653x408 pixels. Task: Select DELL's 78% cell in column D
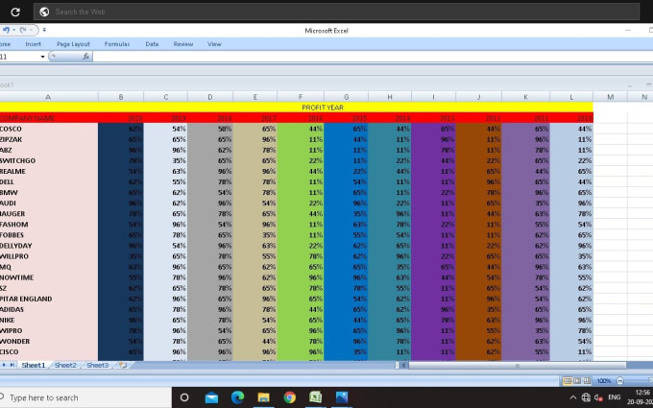pyautogui.click(x=210, y=182)
